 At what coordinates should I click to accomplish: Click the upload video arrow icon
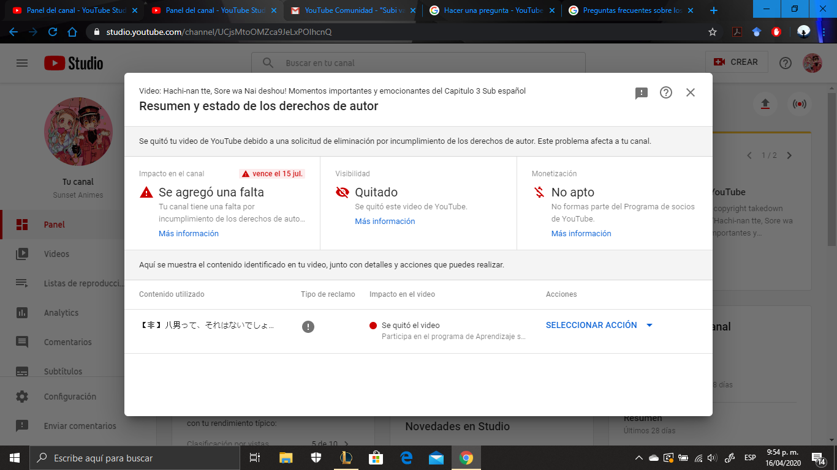pyautogui.click(x=765, y=104)
